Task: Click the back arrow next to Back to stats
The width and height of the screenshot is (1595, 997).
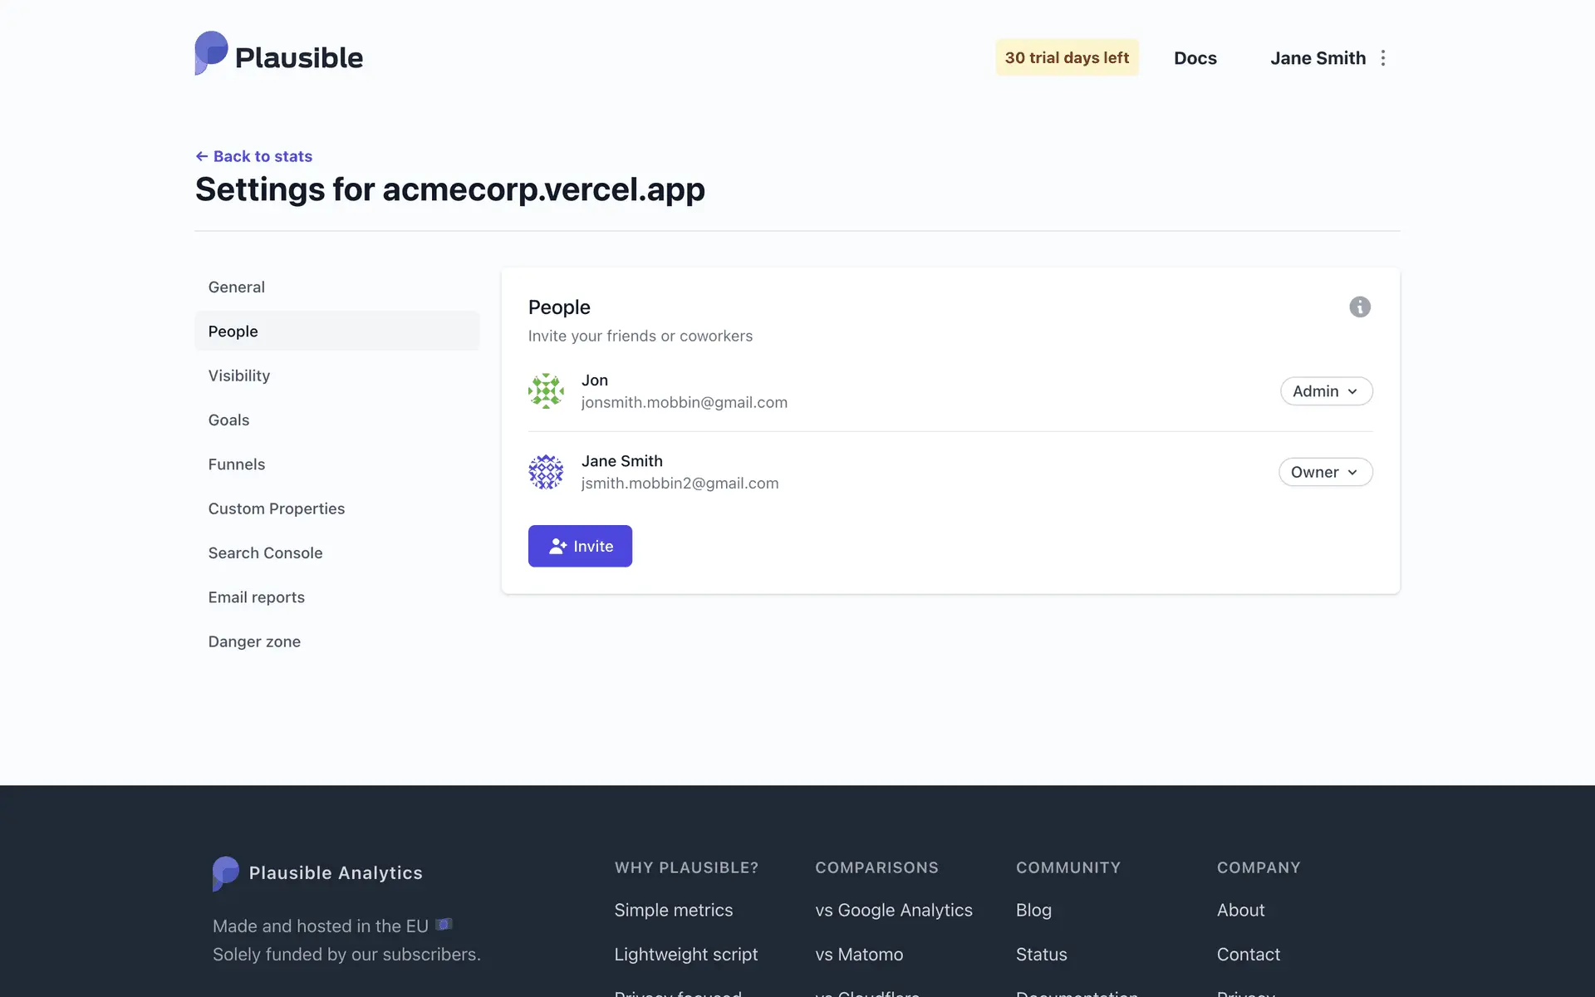Action: [x=202, y=156]
